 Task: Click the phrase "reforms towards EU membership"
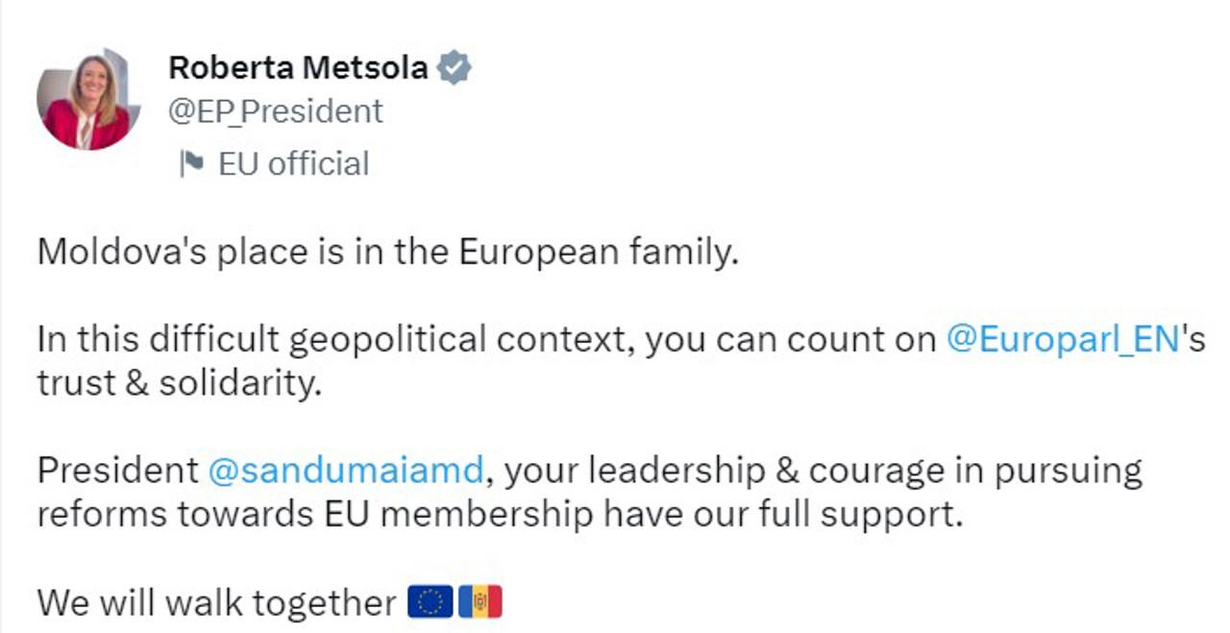(x=315, y=514)
